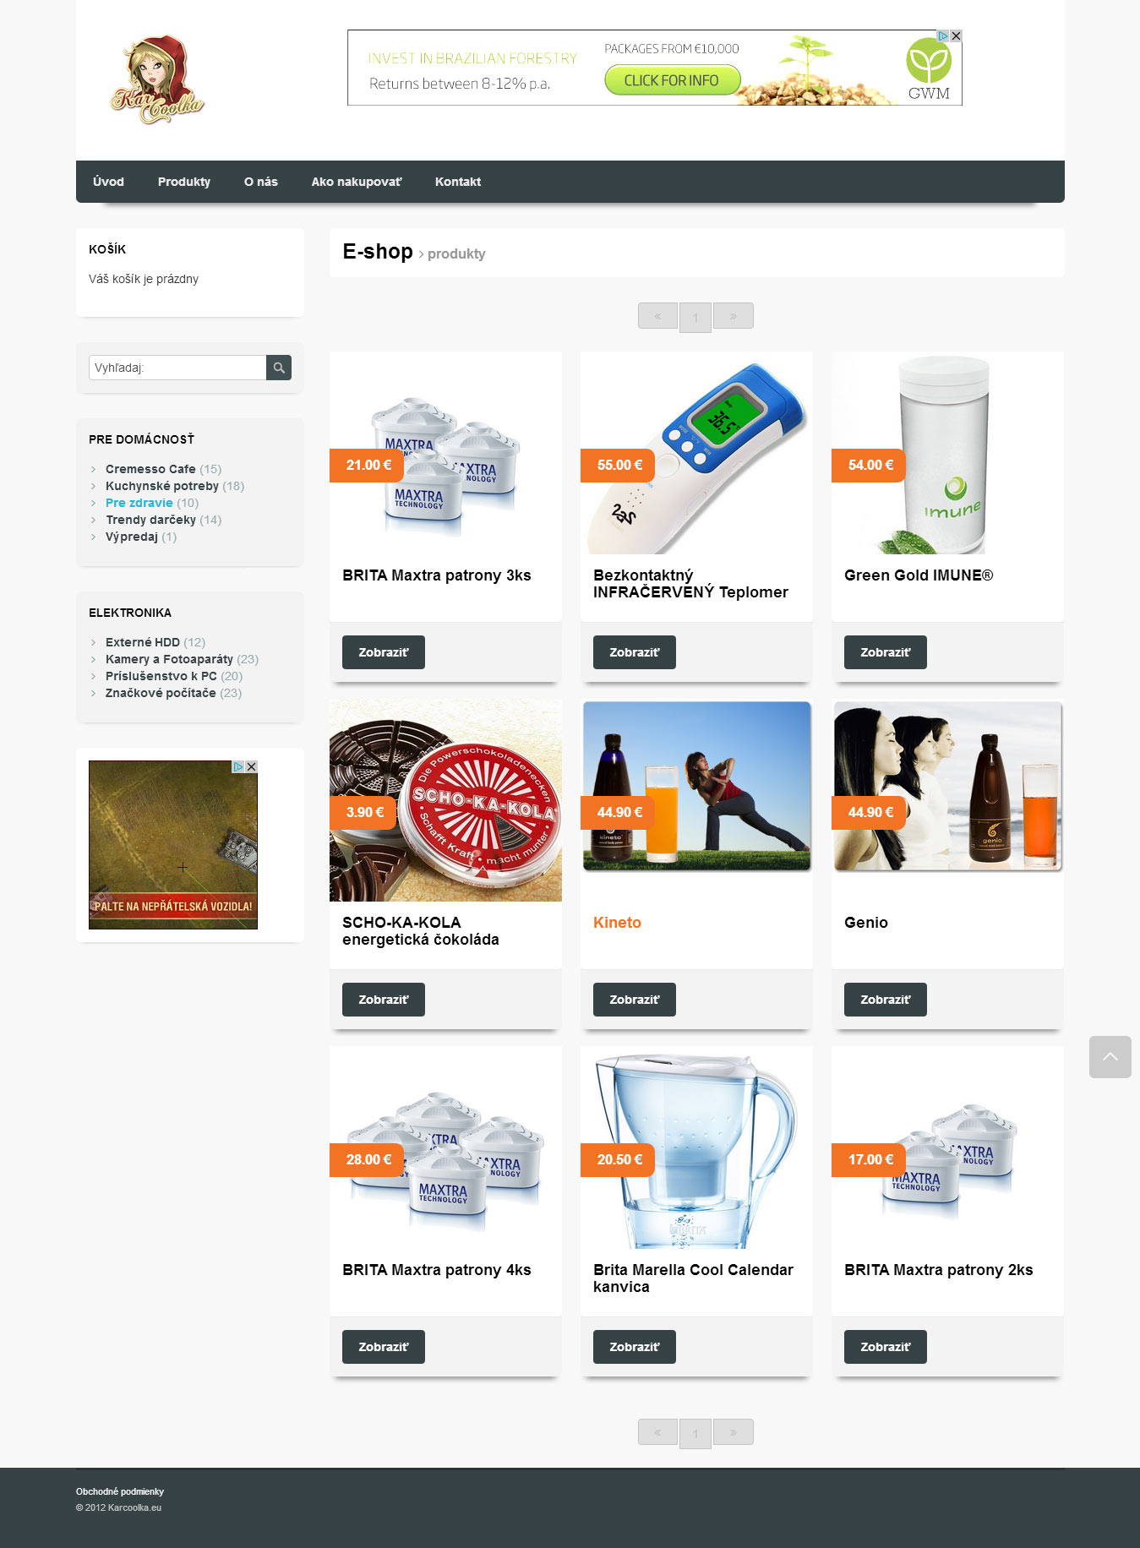This screenshot has height=1548, width=1140.
Task: Select the Kontakt menu item
Action: 458,182
